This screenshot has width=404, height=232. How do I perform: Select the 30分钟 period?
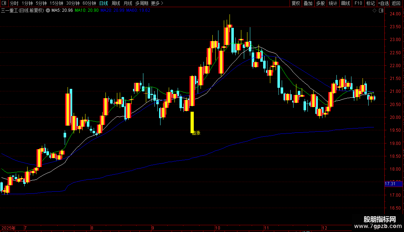(x=73, y=3)
